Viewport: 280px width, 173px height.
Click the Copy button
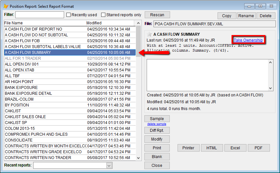(227, 16)
